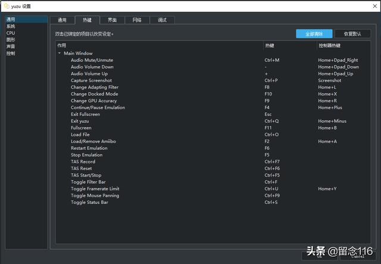Click the 全部清除 button
The height and width of the screenshot is (264, 381).
(313, 34)
